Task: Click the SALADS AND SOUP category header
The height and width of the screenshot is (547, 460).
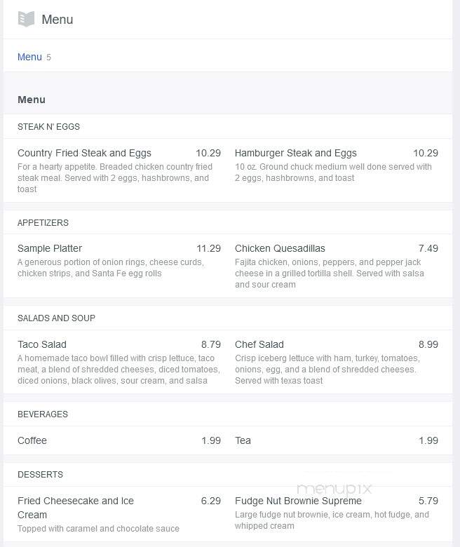Action: (x=56, y=318)
